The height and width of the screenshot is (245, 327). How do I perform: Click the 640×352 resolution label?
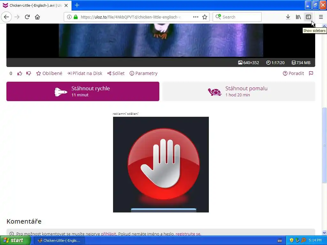point(248,63)
